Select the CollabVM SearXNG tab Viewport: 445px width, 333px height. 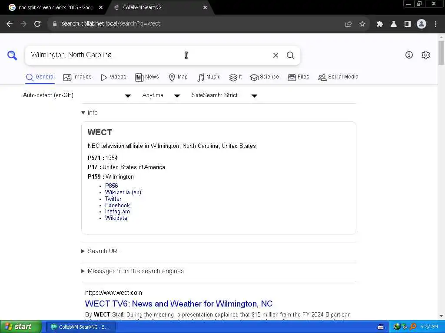click(x=159, y=8)
